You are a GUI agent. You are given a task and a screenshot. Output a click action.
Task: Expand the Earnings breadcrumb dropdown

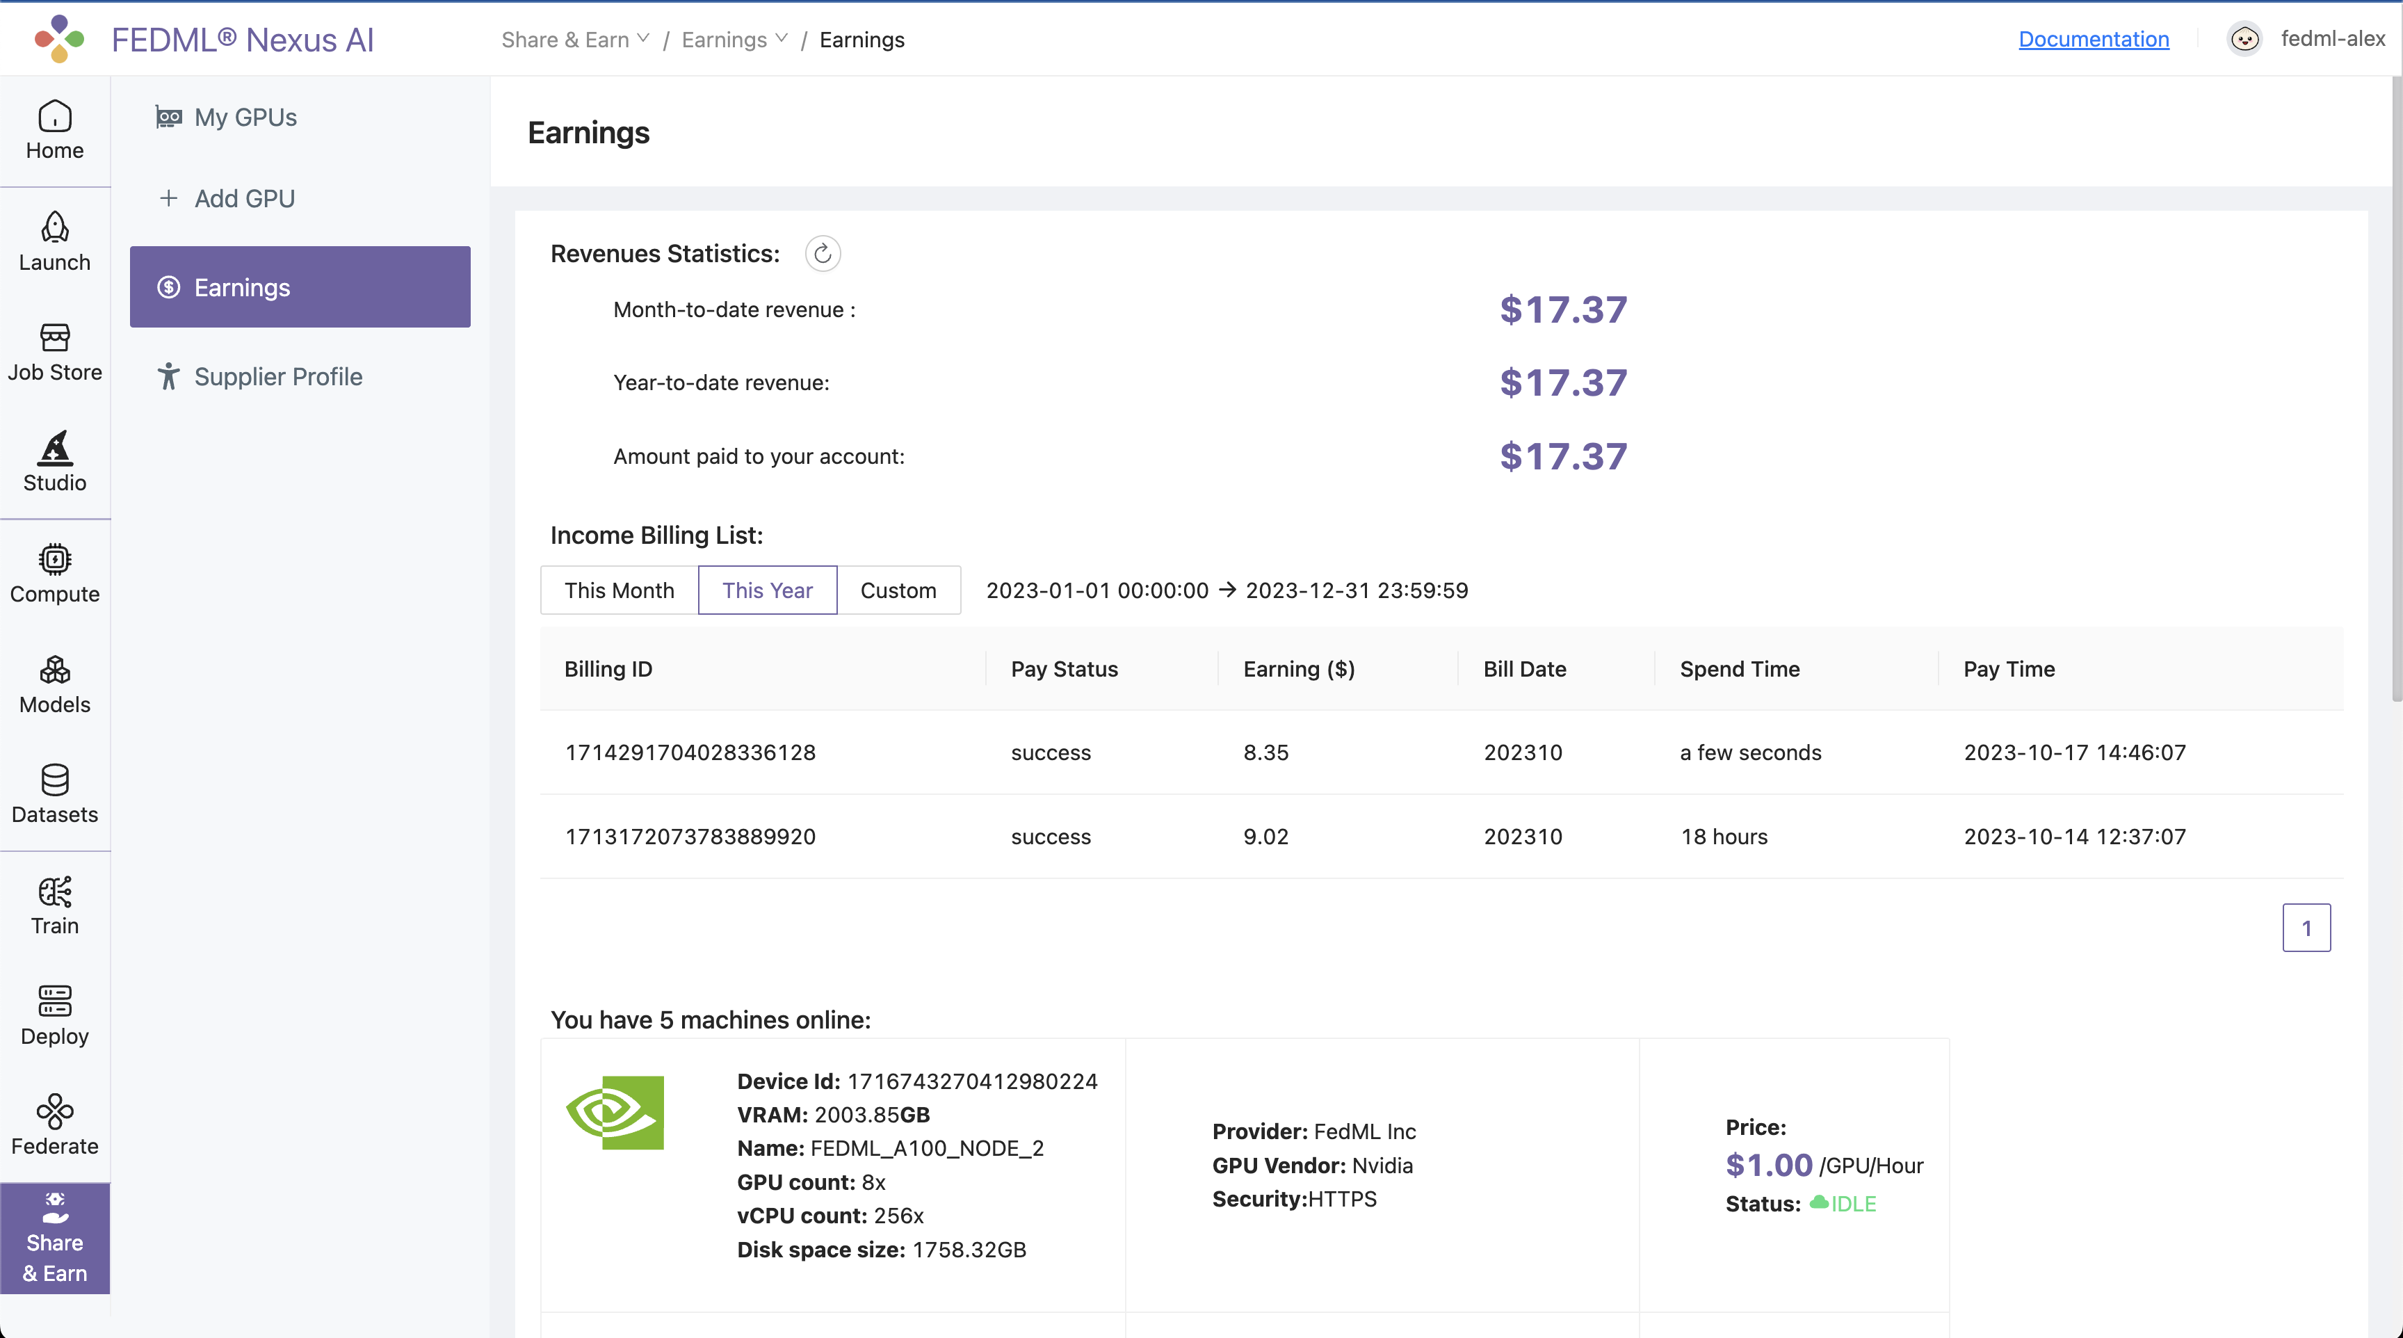click(x=734, y=39)
